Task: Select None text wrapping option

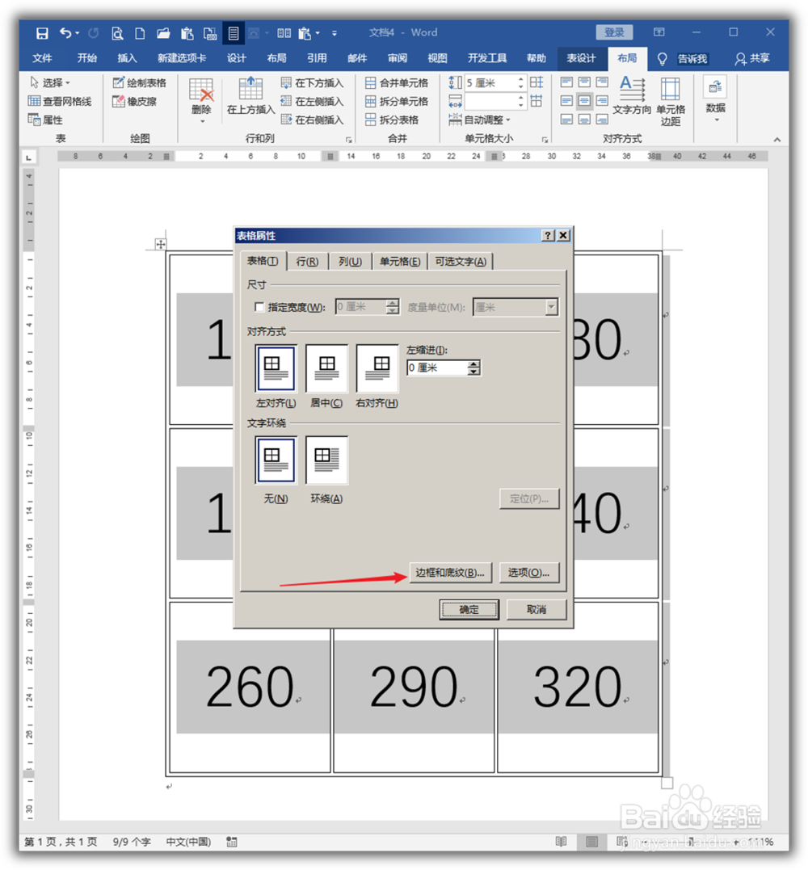Action: 276,460
